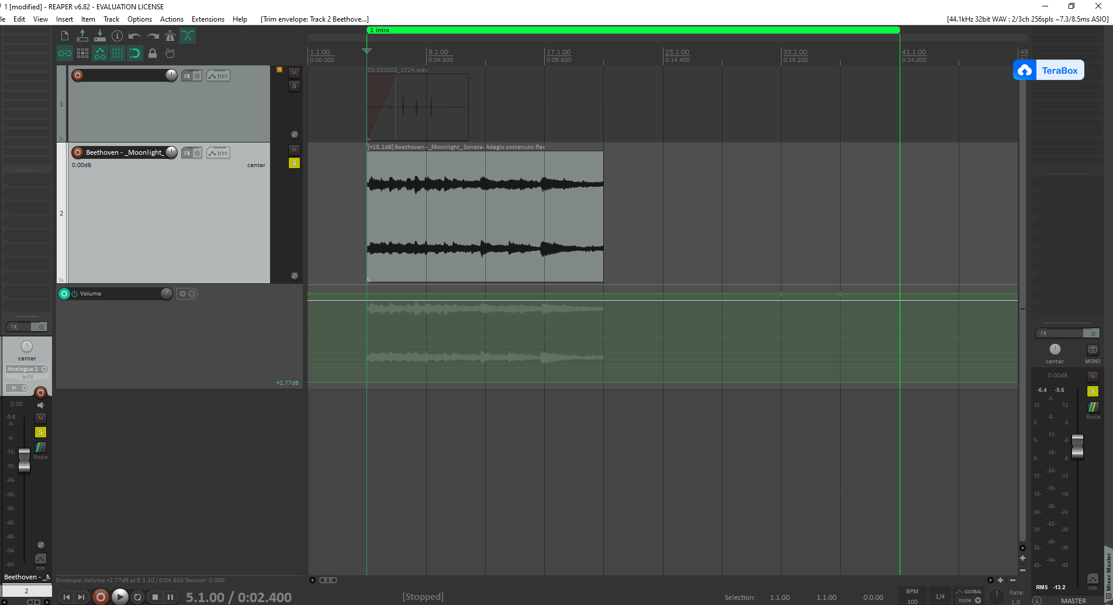This screenshot has height=605, width=1113.
Task: Click the '1 intro' region marker
Action: coord(633,30)
